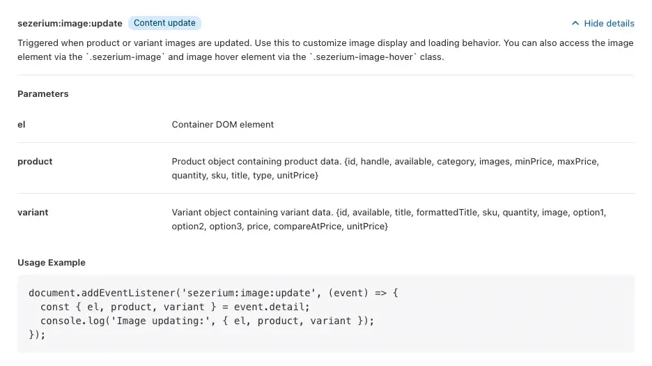
Task: Select the el parameter name
Action: 21,125
